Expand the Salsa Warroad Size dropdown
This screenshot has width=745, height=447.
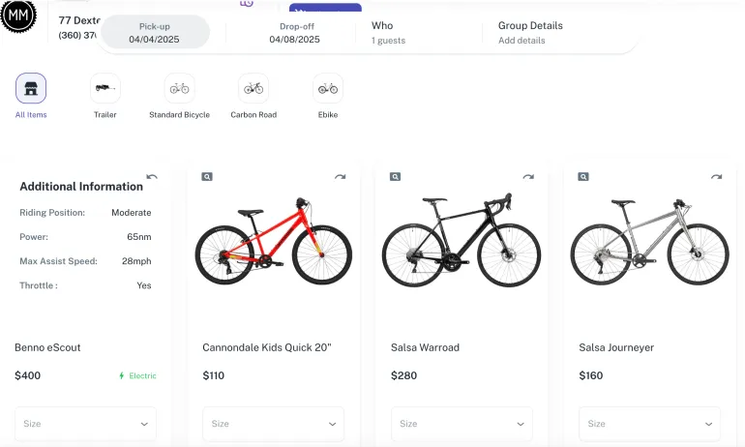coord(462,424)
